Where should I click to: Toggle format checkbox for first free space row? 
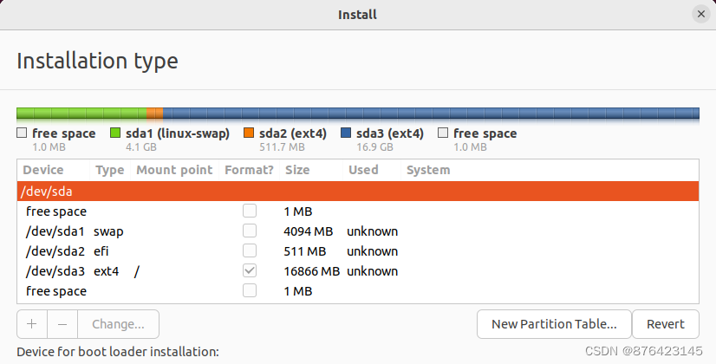point(250,211)
